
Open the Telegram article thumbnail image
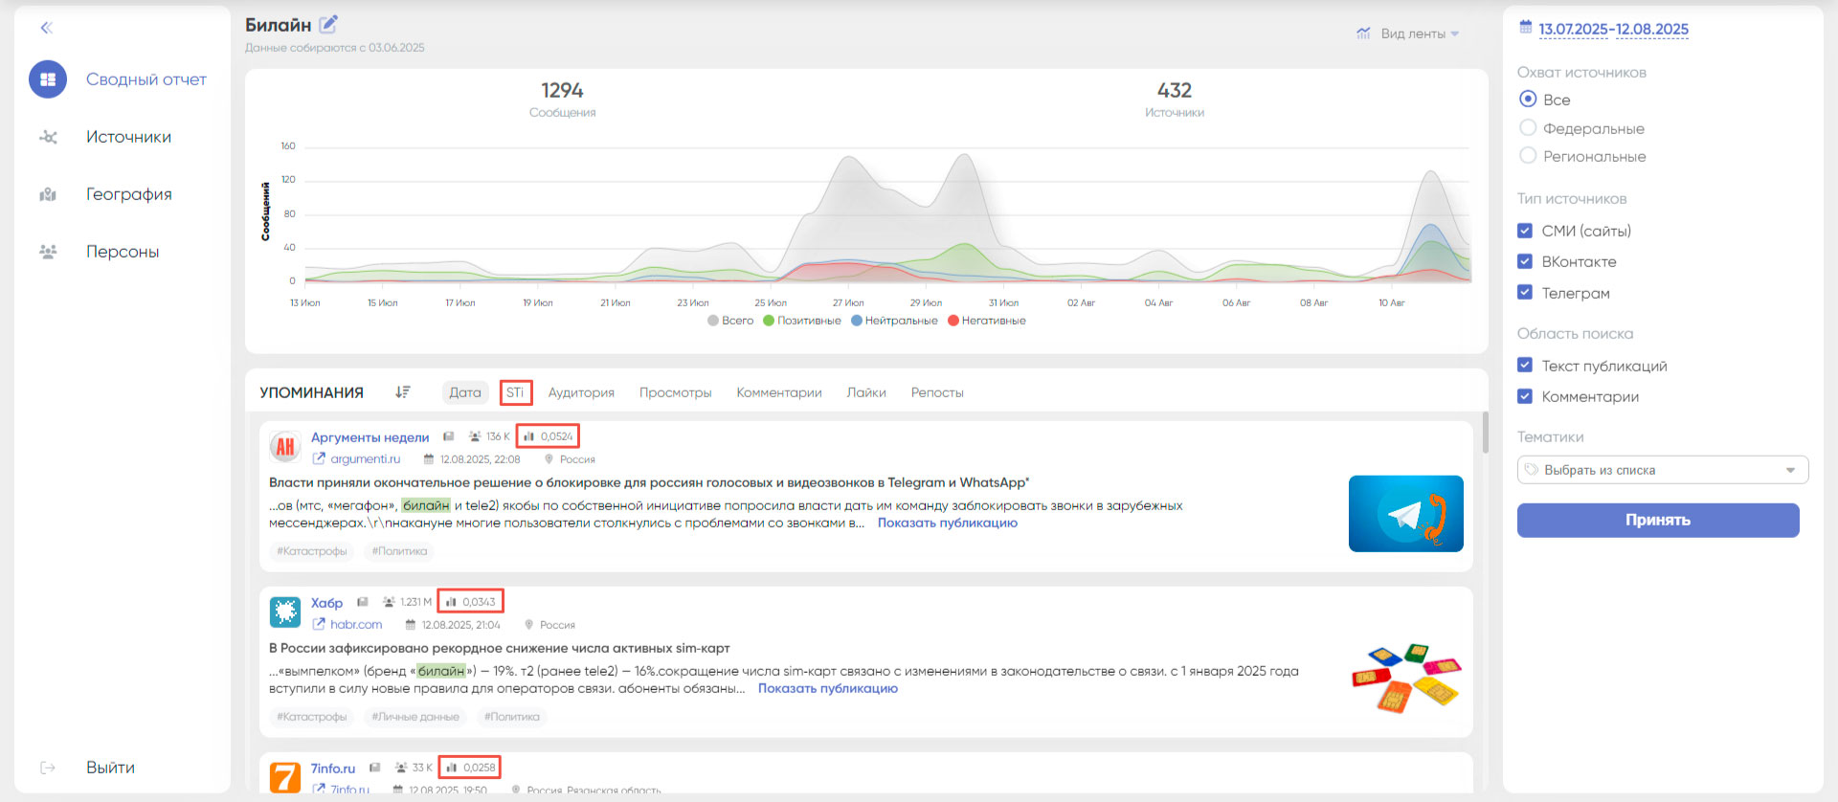coord(1405,514)
